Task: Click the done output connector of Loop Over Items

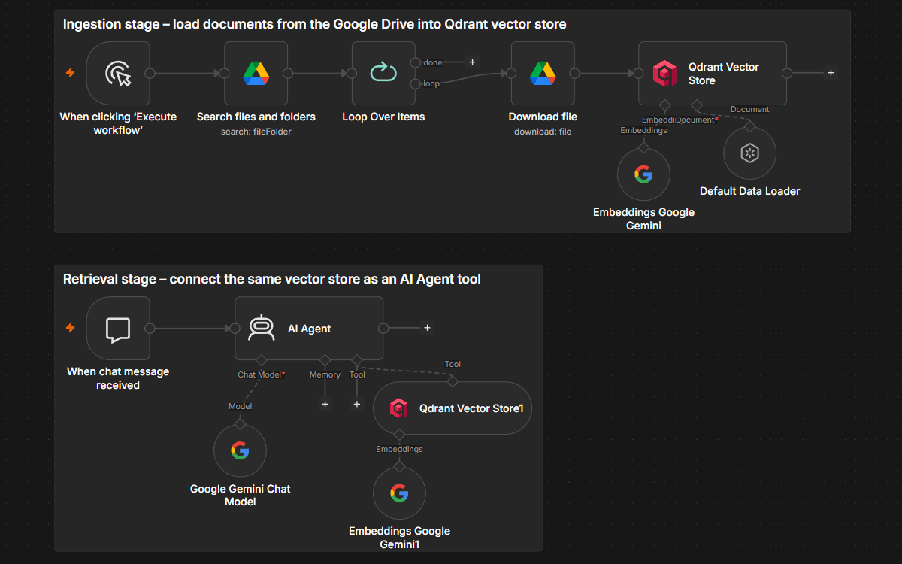Action: pyautogui.click(x=415, y=62)
